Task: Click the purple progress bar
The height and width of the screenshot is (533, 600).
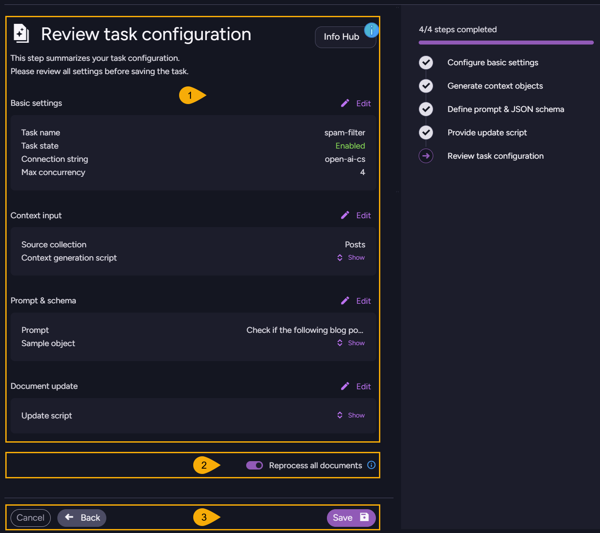Action: (506, 42)
